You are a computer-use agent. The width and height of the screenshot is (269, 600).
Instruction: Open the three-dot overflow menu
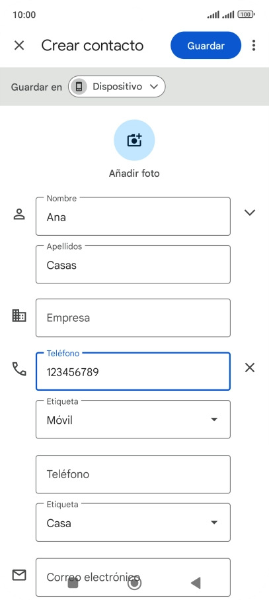click(x=254, y=46)
